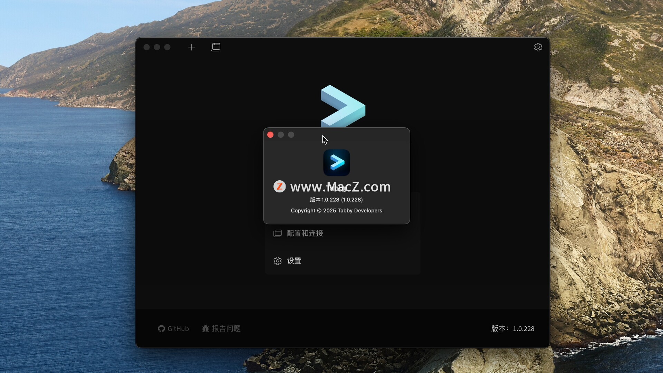The height and width of the screenshot is (373, 663).
Task: Open the GitHub text link
Action: (178, 328)
